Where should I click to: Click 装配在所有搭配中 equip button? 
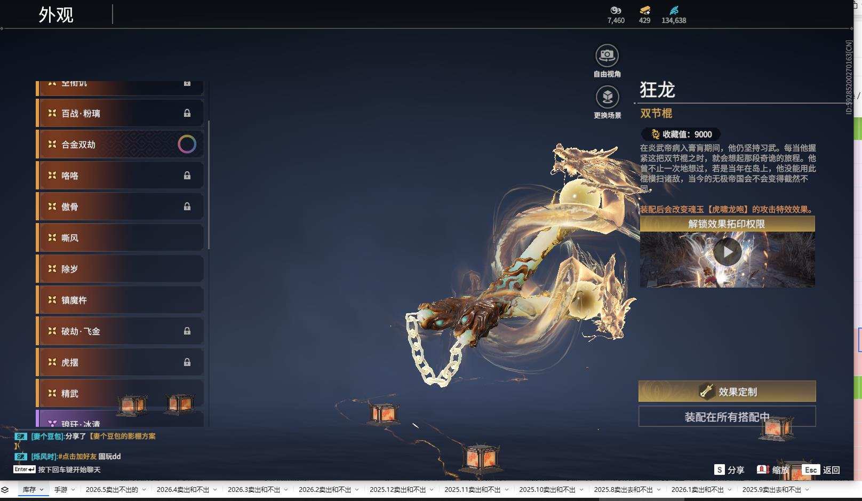(727, 416)
